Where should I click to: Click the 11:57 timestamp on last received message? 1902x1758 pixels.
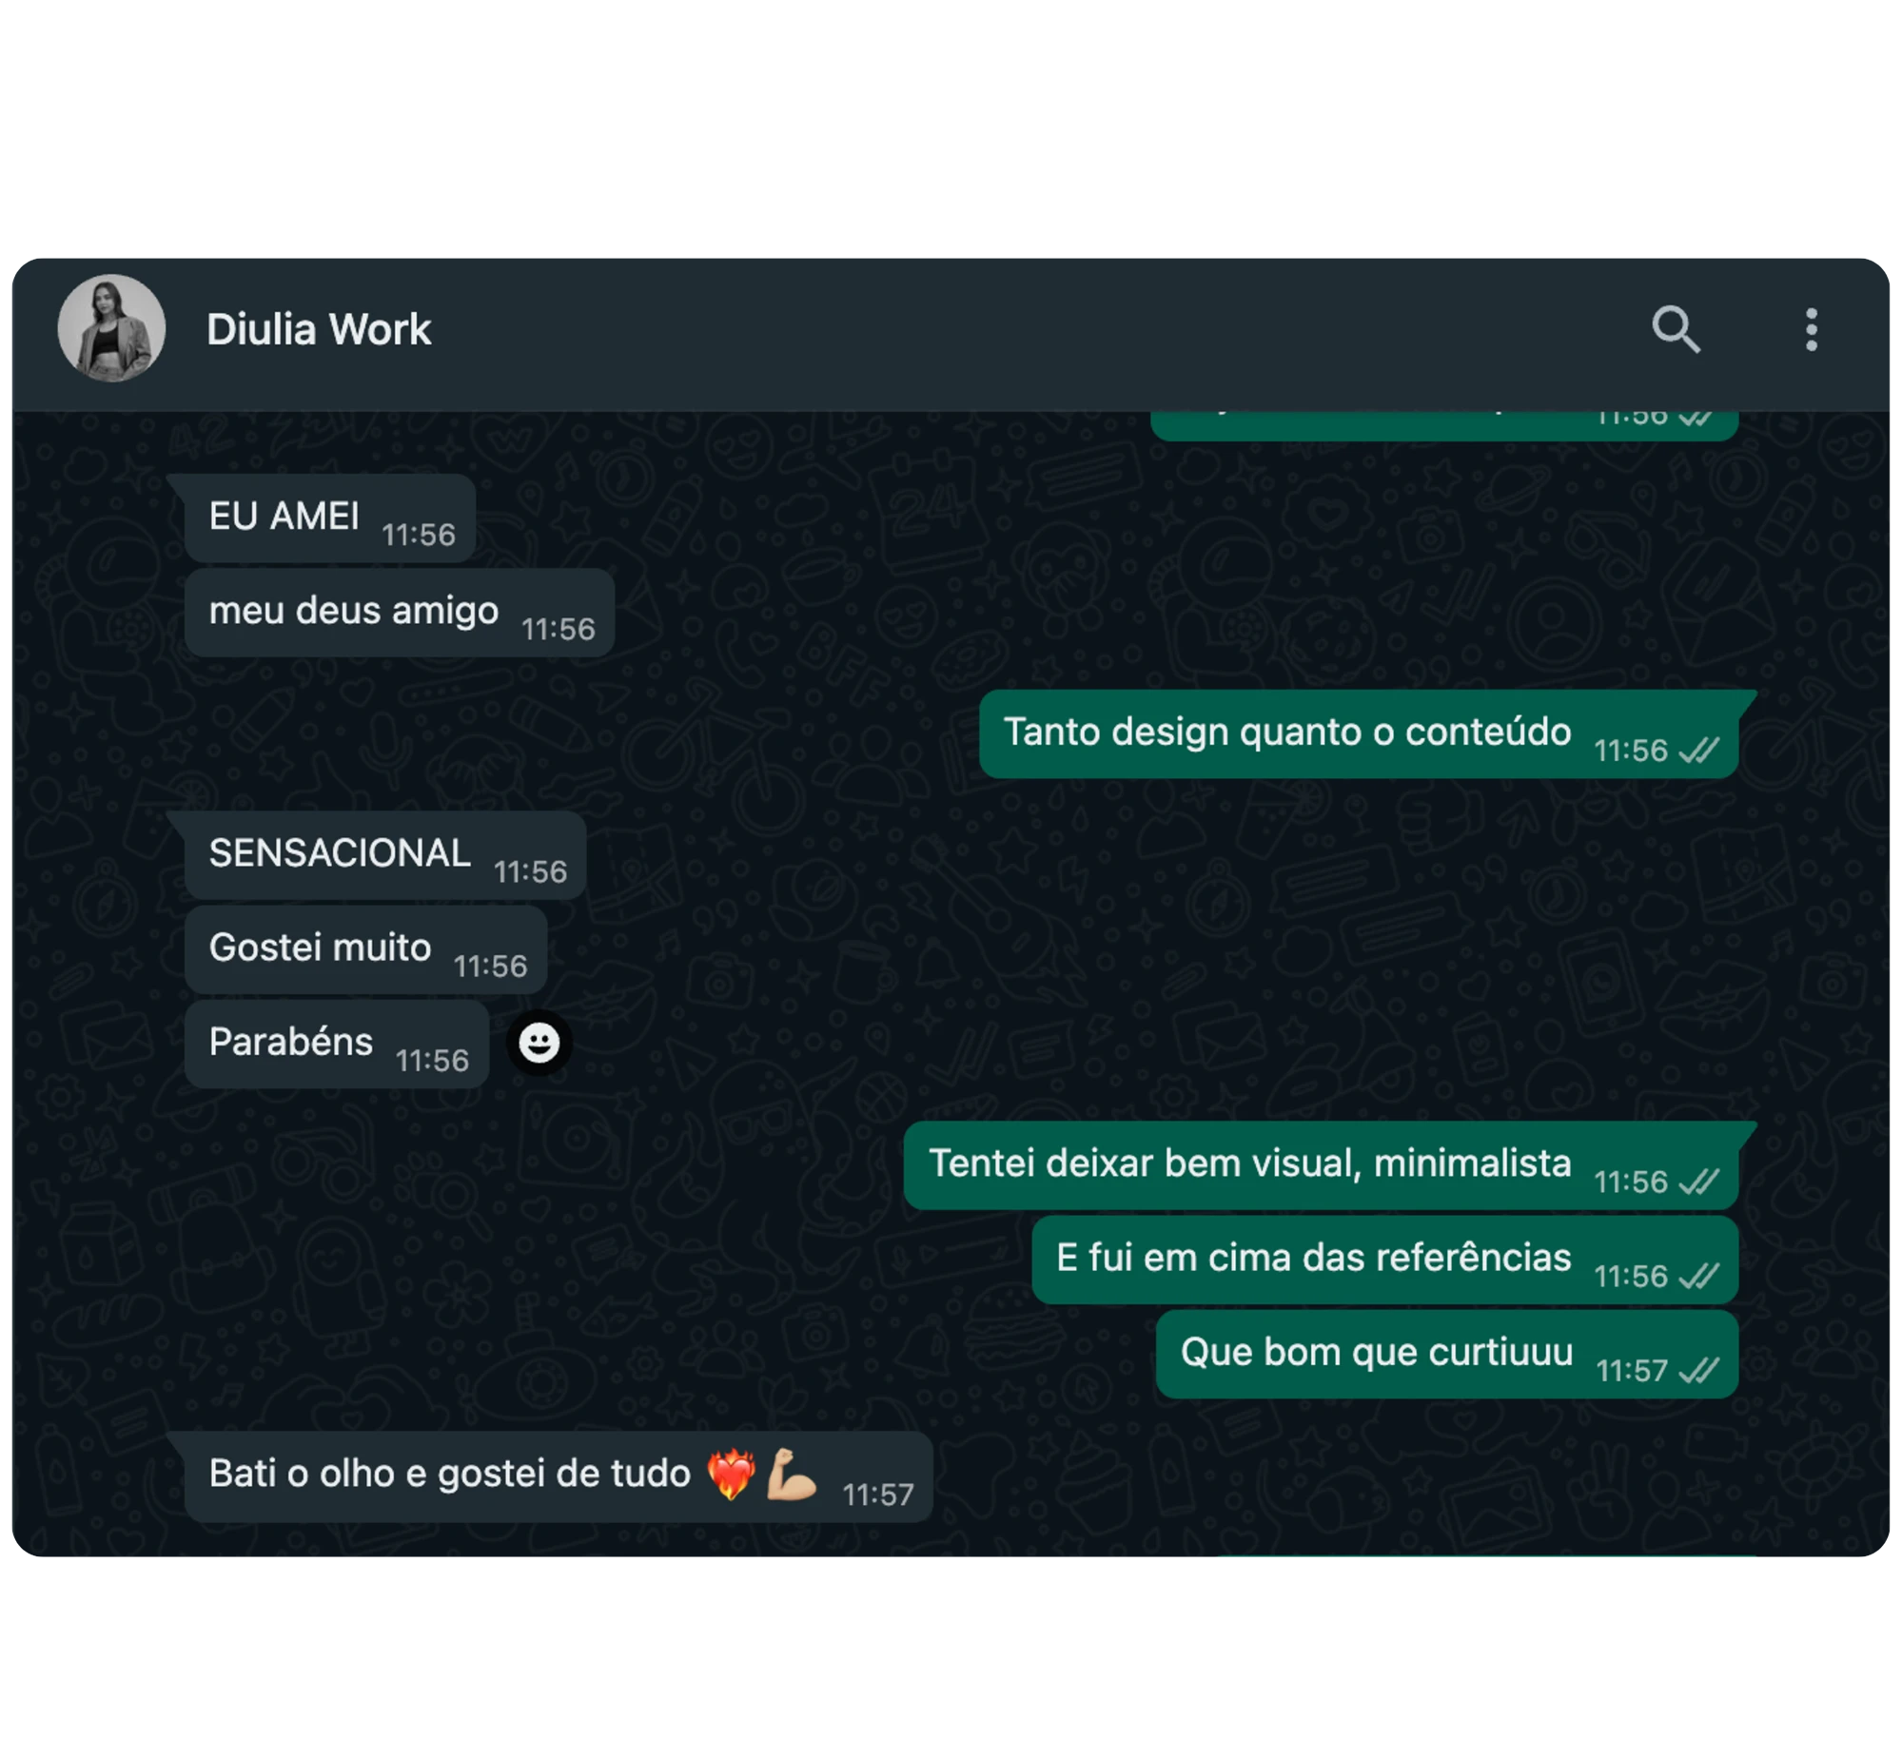tap(877, 1494)
